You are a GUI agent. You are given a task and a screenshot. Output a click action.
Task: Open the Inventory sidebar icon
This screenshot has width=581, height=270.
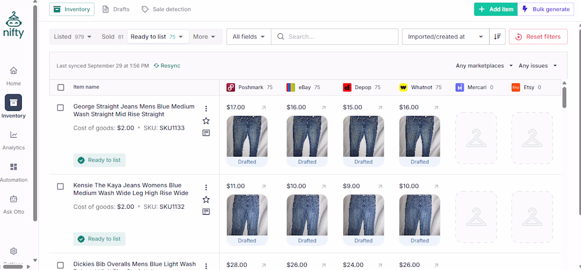coord(13,103)
